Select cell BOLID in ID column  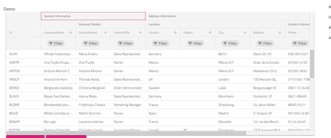(x=23, y=113)
